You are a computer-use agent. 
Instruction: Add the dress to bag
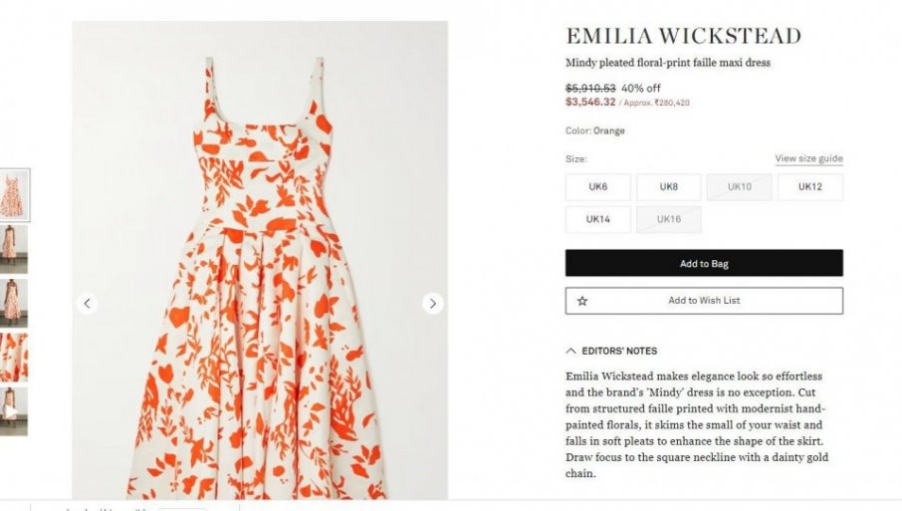tap(704, 263)
